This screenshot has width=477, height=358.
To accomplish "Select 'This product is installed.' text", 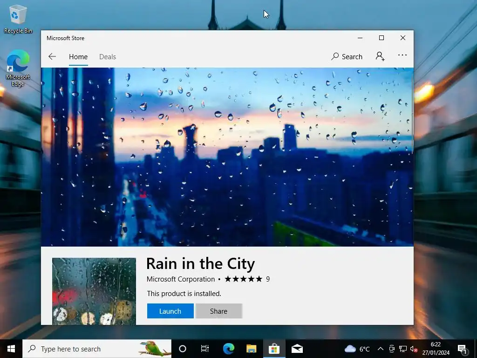I will coord(184,294).
